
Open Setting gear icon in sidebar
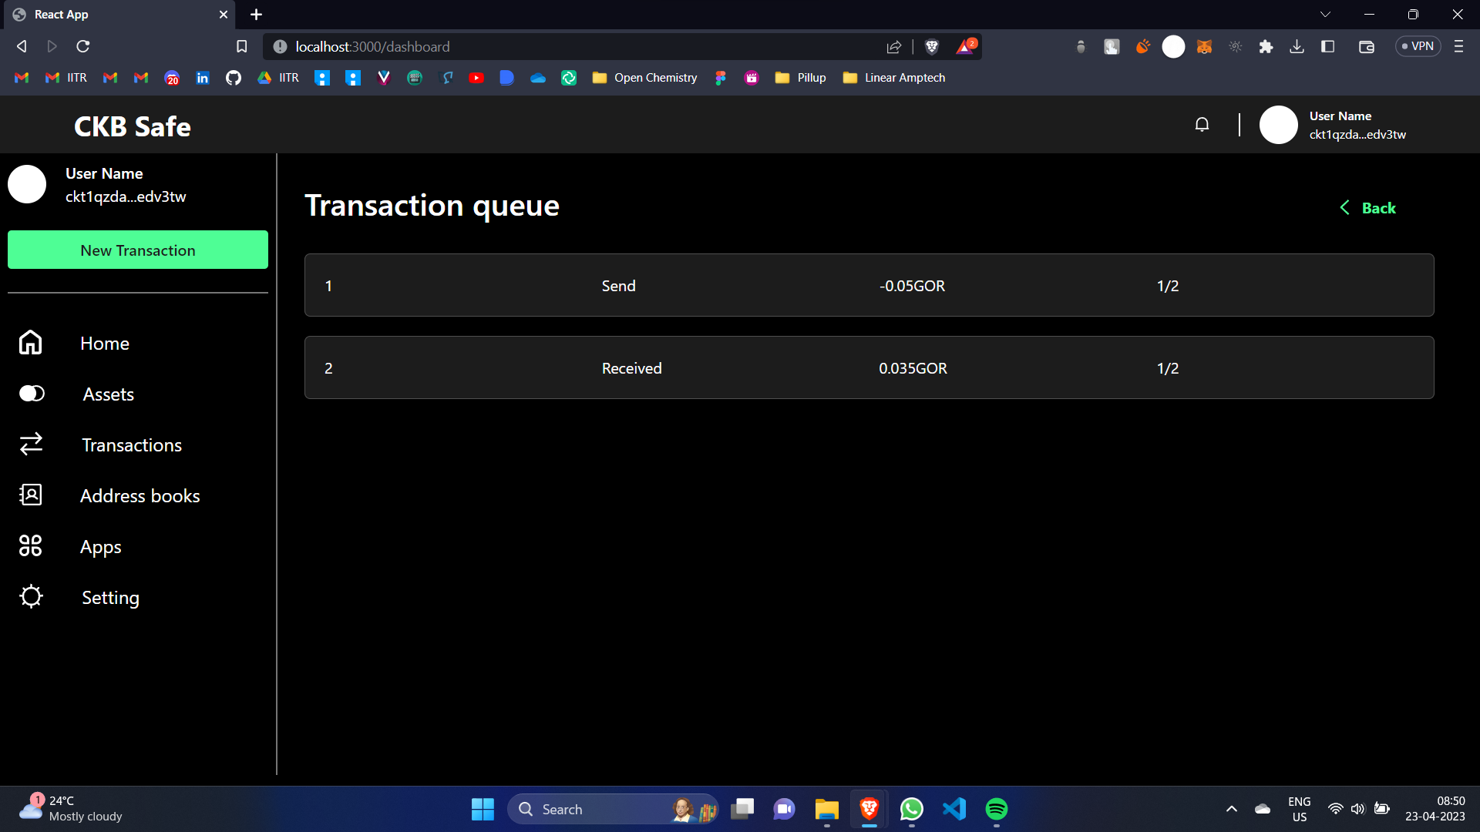[x=31, y=597]
